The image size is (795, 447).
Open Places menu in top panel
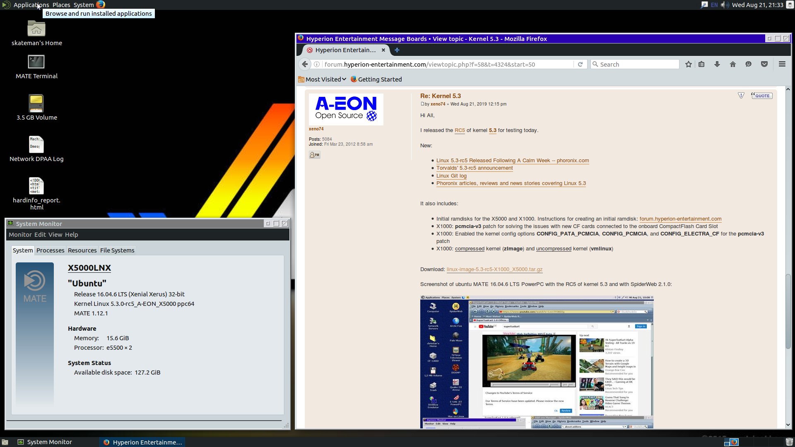pyautogui.click(x=61, y=5)
